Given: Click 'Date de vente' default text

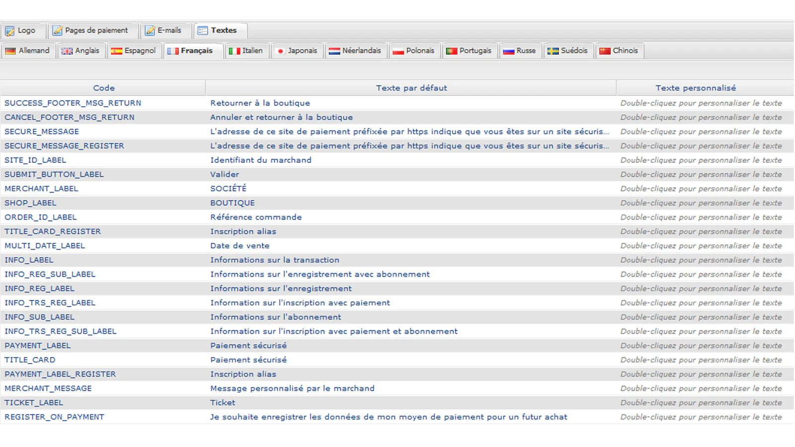Looking at the screenshot, I should 239,246.
